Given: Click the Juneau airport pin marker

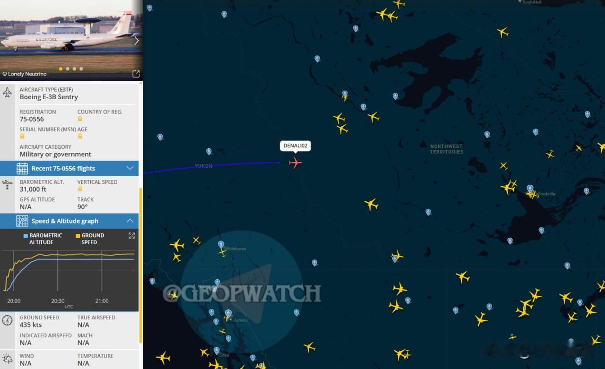Looking at the screenshot, I should (x=228, y=313).
